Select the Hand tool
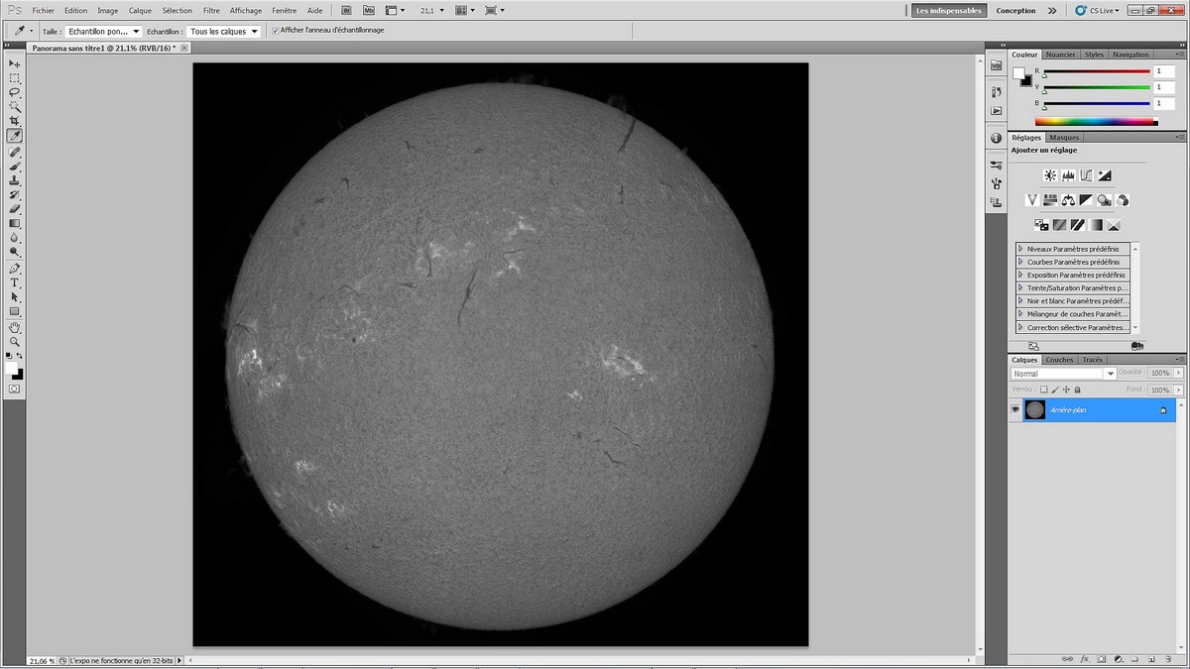This screenshot has width=1190, height=669. (15, 327)
